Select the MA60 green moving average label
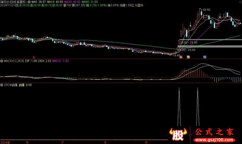The height and width of the screenshot is (144, 242). (x=90, y=2)
